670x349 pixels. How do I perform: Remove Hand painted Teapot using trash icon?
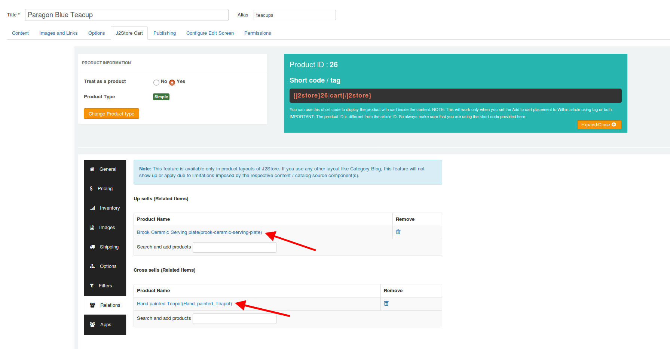point(386,303)
